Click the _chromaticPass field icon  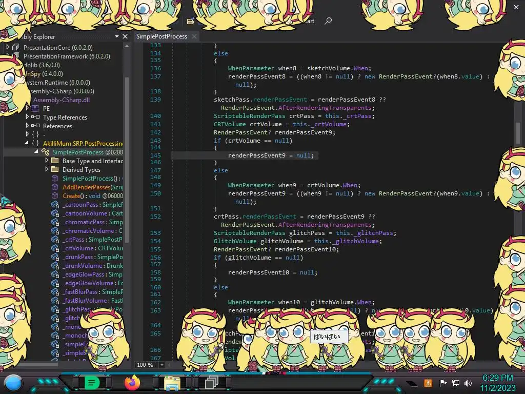pos(55,222)
